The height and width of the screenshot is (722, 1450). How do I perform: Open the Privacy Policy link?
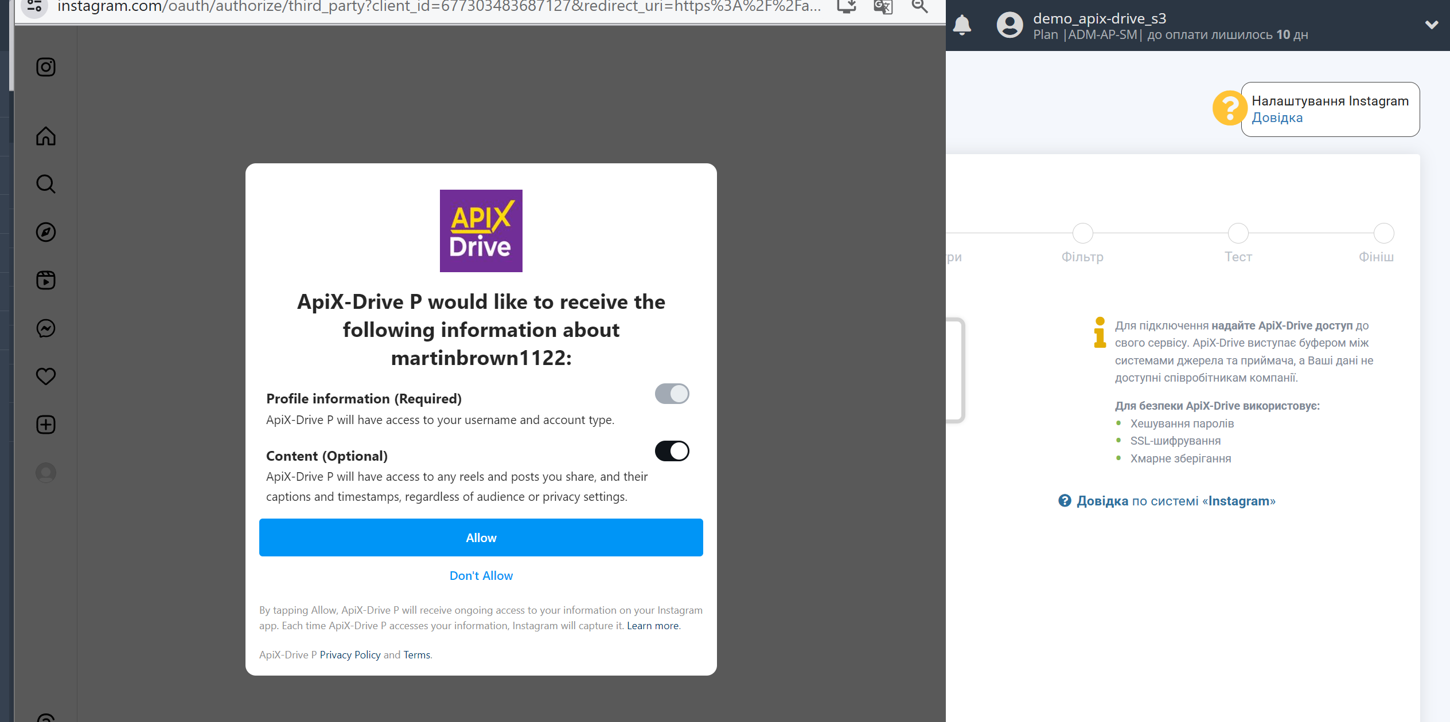click(x=350, y=655)
